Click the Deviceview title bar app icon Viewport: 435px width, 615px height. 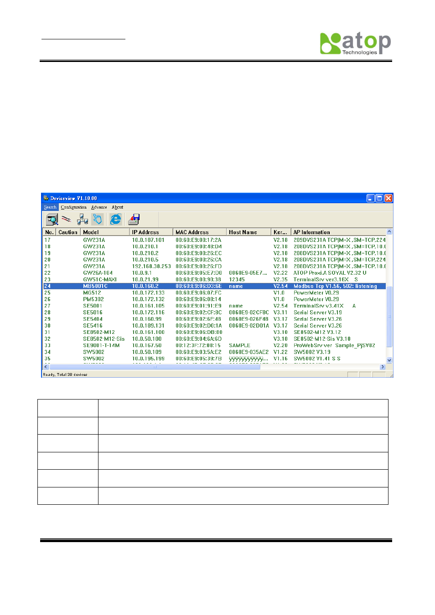[x=46, y=198]
